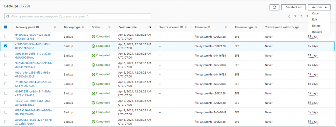The height and width of the screenshot is (127, 336).
Task: Check the box for d4a07b32 recovery point
Action: pyautogui.click(x=6, y=37)
